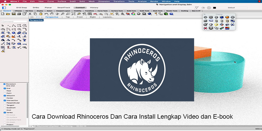The width and height of the screenshot is (262, 131).
Task: Save the model with the floppy disk icon
Action: [14, 14]
